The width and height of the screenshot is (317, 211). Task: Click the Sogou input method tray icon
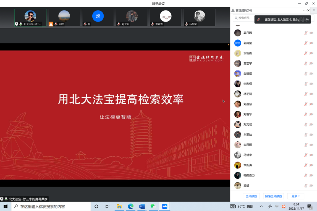pos(284,206)
